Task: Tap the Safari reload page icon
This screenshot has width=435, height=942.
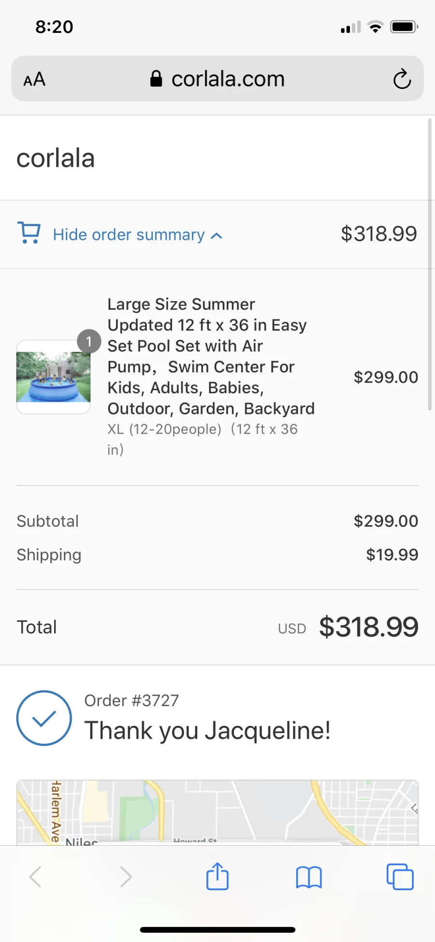Action: coord(402,79)
